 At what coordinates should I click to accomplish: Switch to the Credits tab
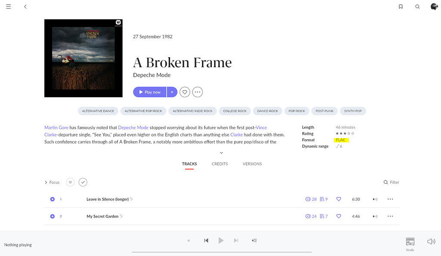(220, 164)
